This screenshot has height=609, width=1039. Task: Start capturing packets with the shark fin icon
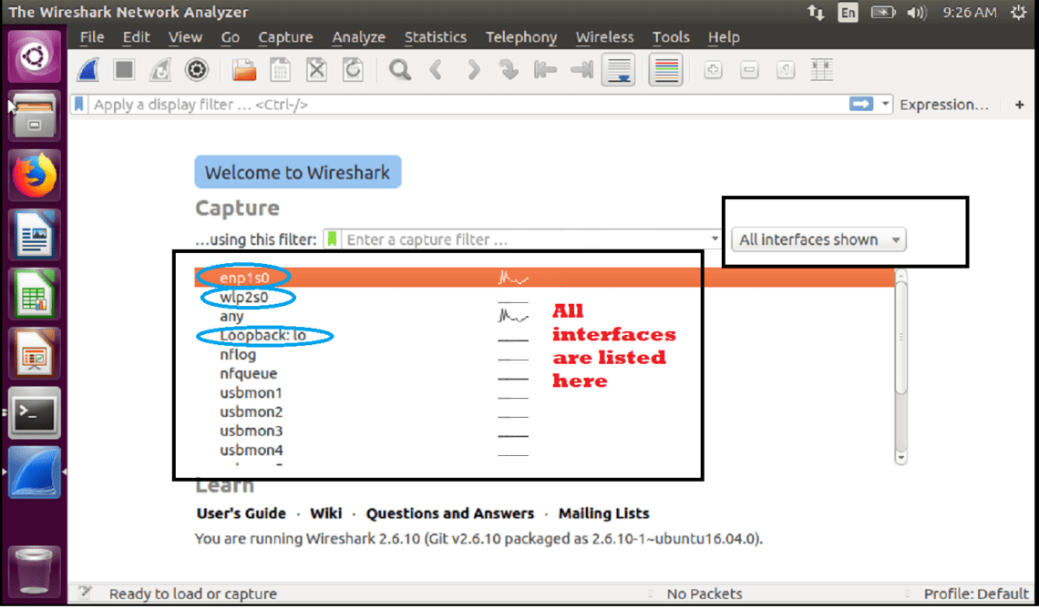click(88, 69)
